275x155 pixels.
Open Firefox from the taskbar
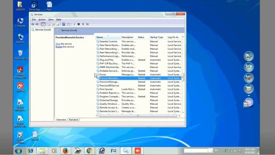pyautogui.click(x=66, y=151)
